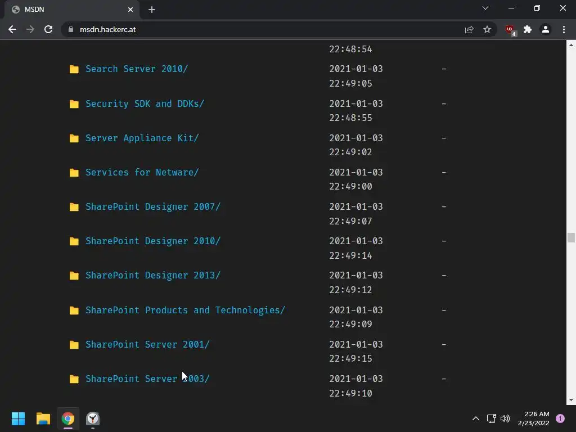Click folder icon beside Security SDK and DDKs
Image resolution: width=576 pixels, height=432 pixels.
point(74,104)
